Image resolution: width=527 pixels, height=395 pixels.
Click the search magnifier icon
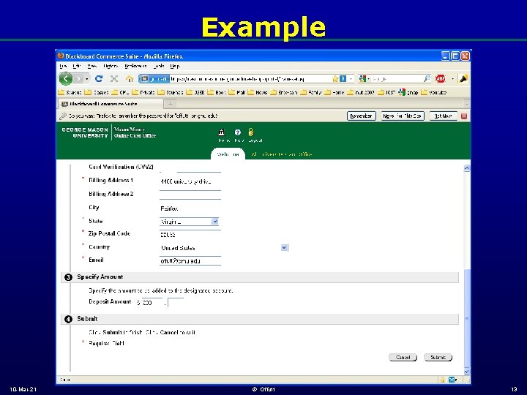pos(427,78)
